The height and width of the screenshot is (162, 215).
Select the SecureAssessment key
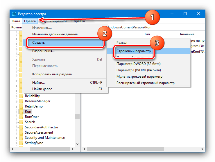pyautogui.click(x=39, y=132)
